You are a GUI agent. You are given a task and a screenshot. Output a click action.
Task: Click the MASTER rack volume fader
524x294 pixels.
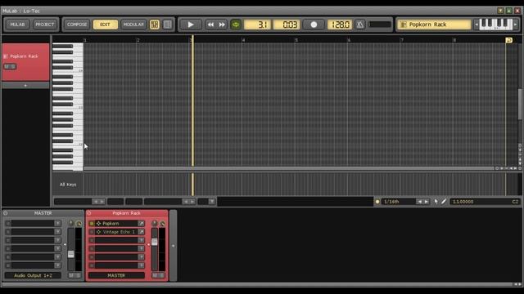[71, 254]
